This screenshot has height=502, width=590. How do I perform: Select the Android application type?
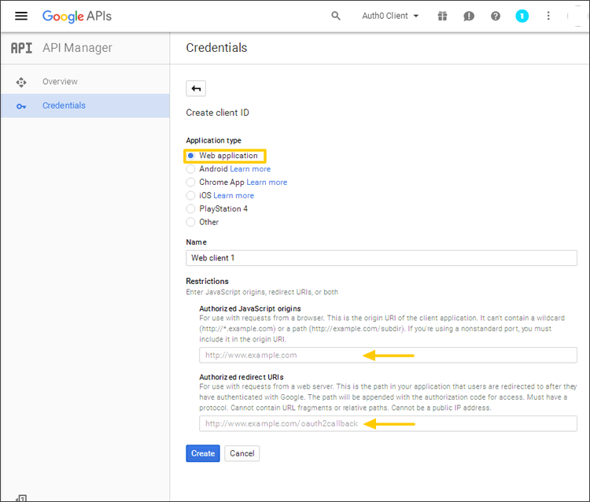[x=191, y=169]
